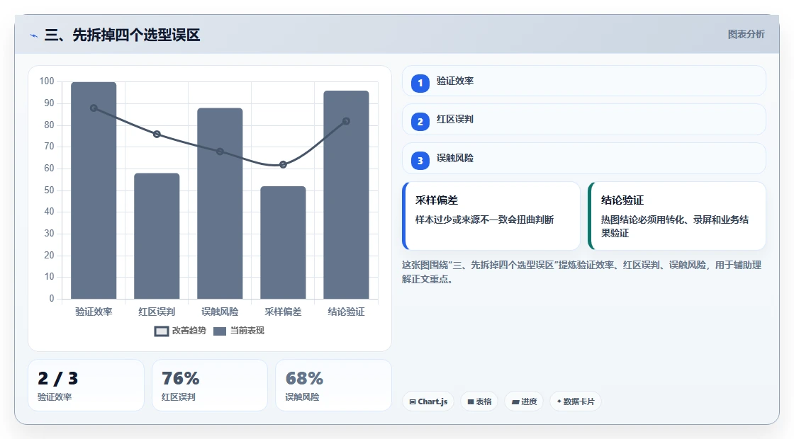Image resolution: width=794 pixels, height=439 pixels.
Task: Click the 68% 误触风险 stat card
Action: (x=333, y=385)
